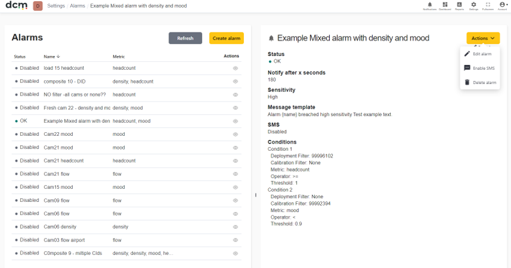The width and height of the screenshot is (511, 268).
Task: Click the Create alarm button
Action: 226,38
